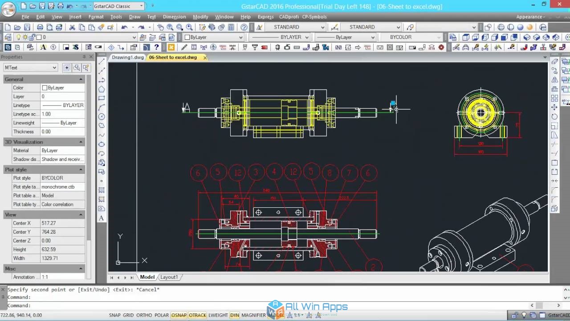Click the white ByLayer color swatch in Properties
The width and height of the screenshot is (570, 321).
point(45,88)
